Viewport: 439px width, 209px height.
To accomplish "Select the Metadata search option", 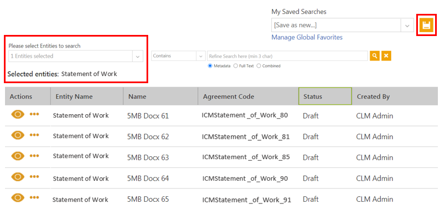I will tap(210, 66).
